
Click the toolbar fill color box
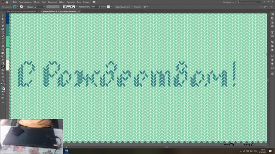(2, 87)
